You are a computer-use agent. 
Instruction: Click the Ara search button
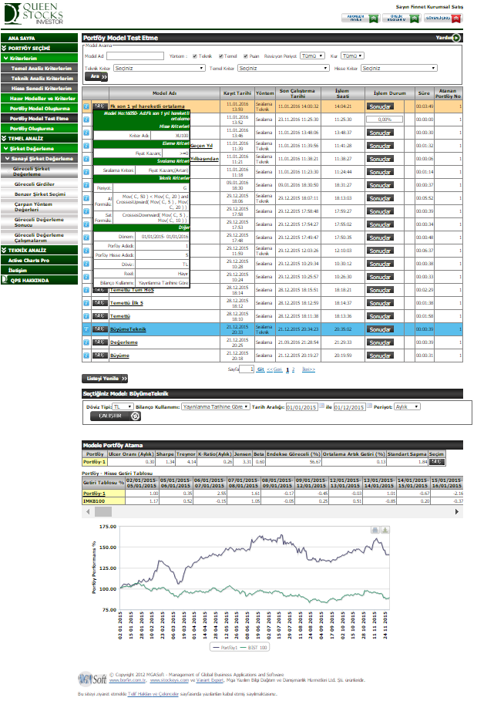pyautogui.click(x=96, y=77)
